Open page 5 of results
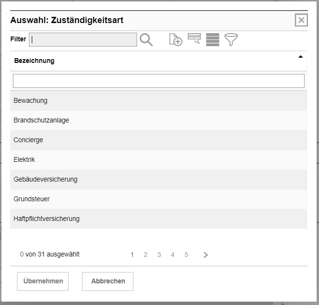This screenshot has height=305, width=319. [x=186, y=255]
